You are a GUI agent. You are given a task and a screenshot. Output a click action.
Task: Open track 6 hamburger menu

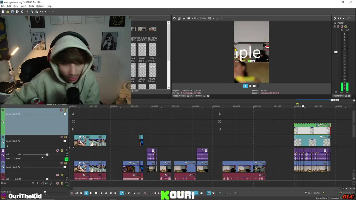(3, 175)
